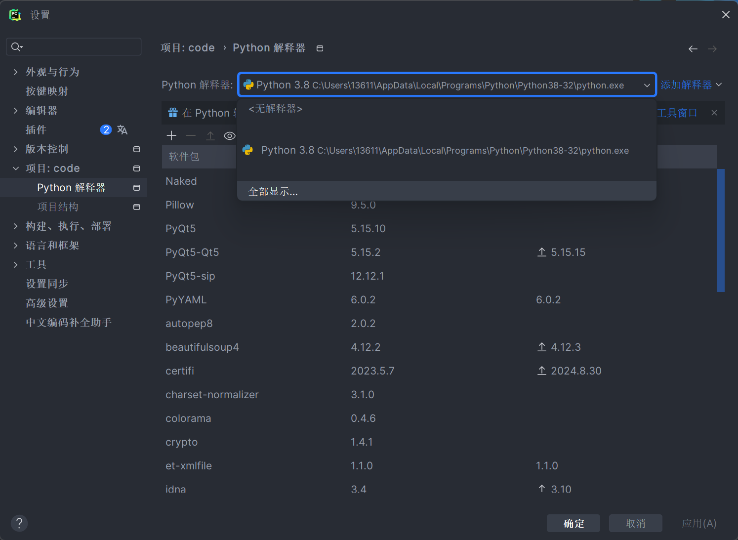Expand 工具 settings group

click(16, 265)
